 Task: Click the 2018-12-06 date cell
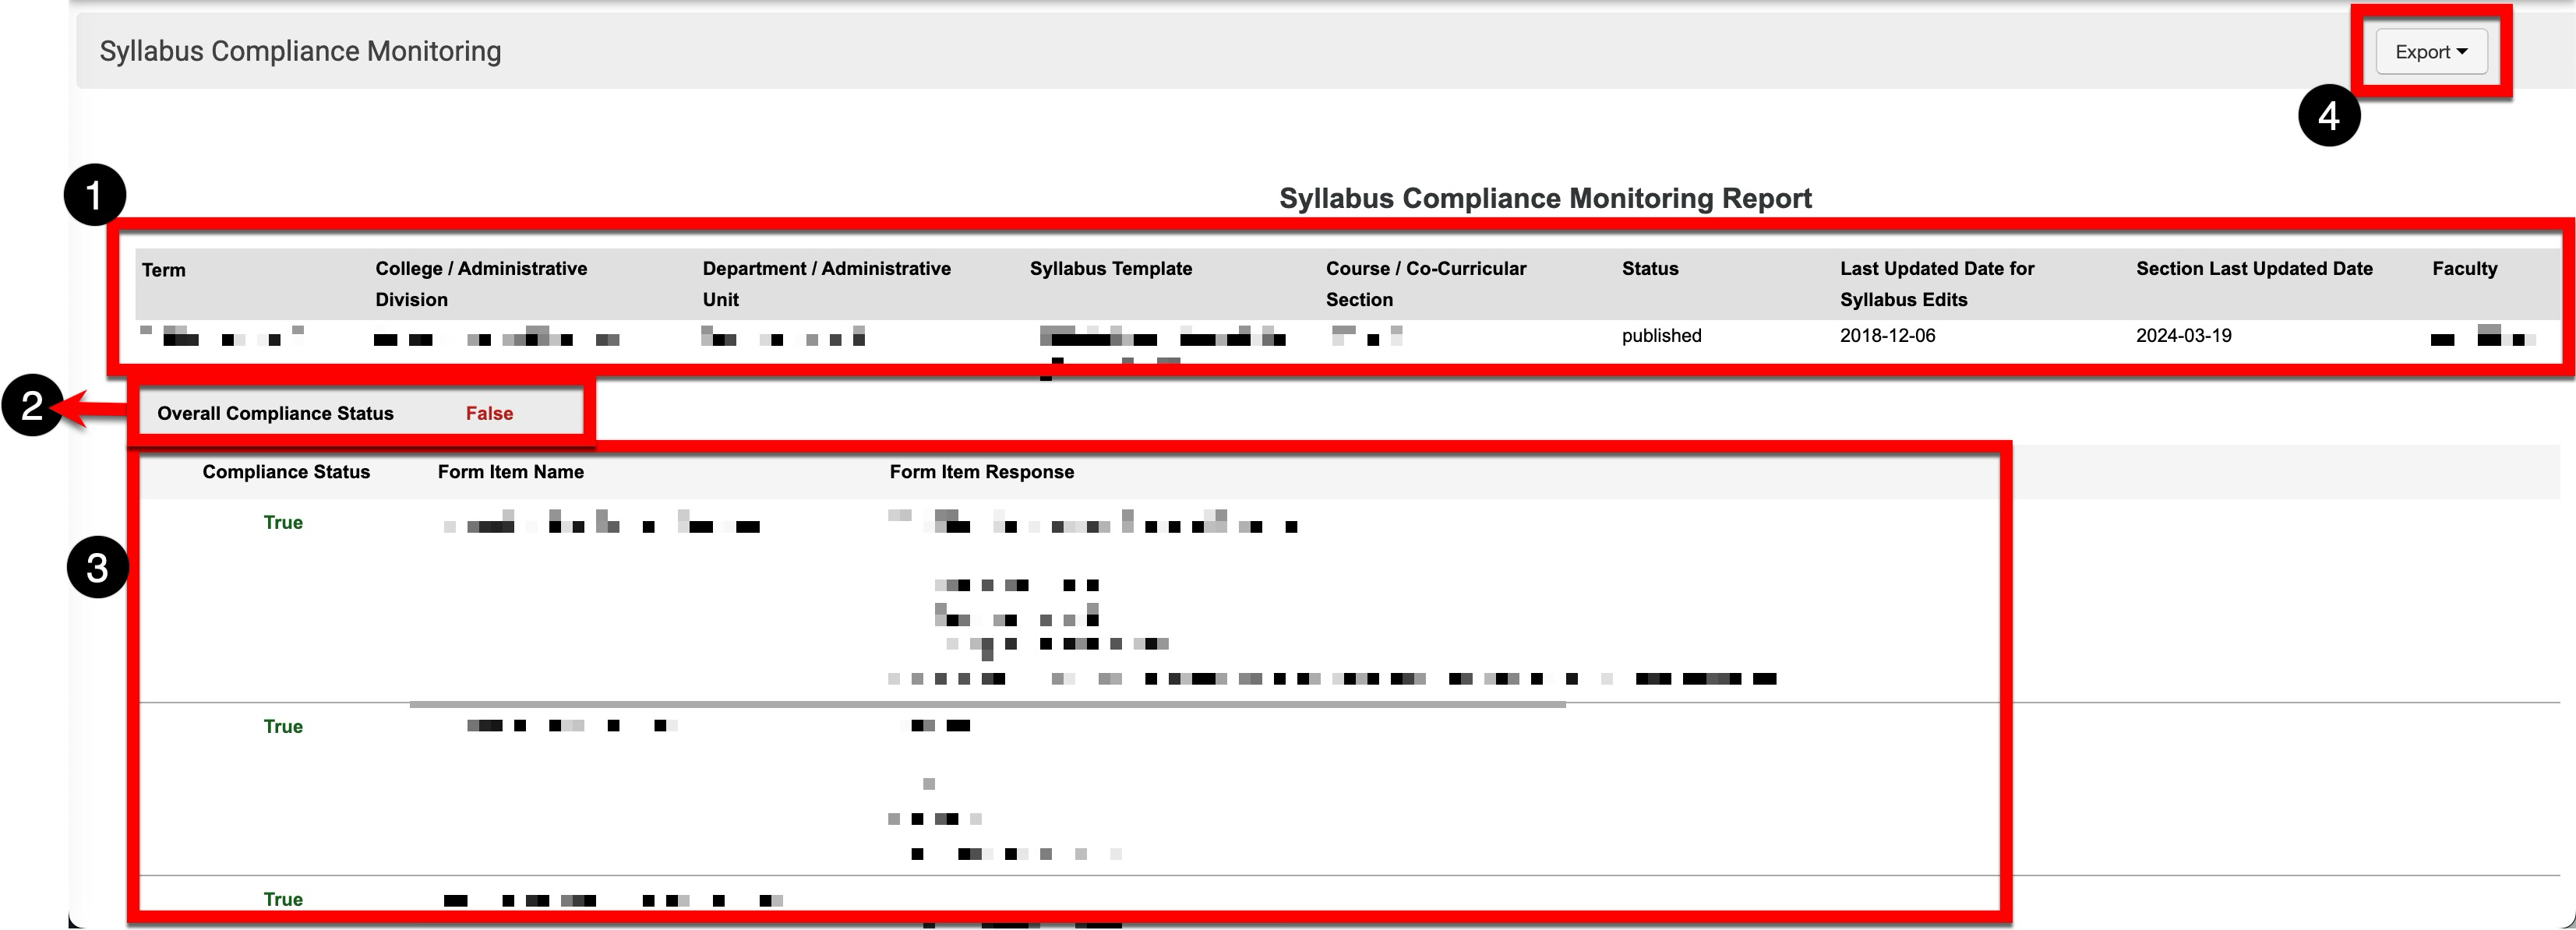1887,336
